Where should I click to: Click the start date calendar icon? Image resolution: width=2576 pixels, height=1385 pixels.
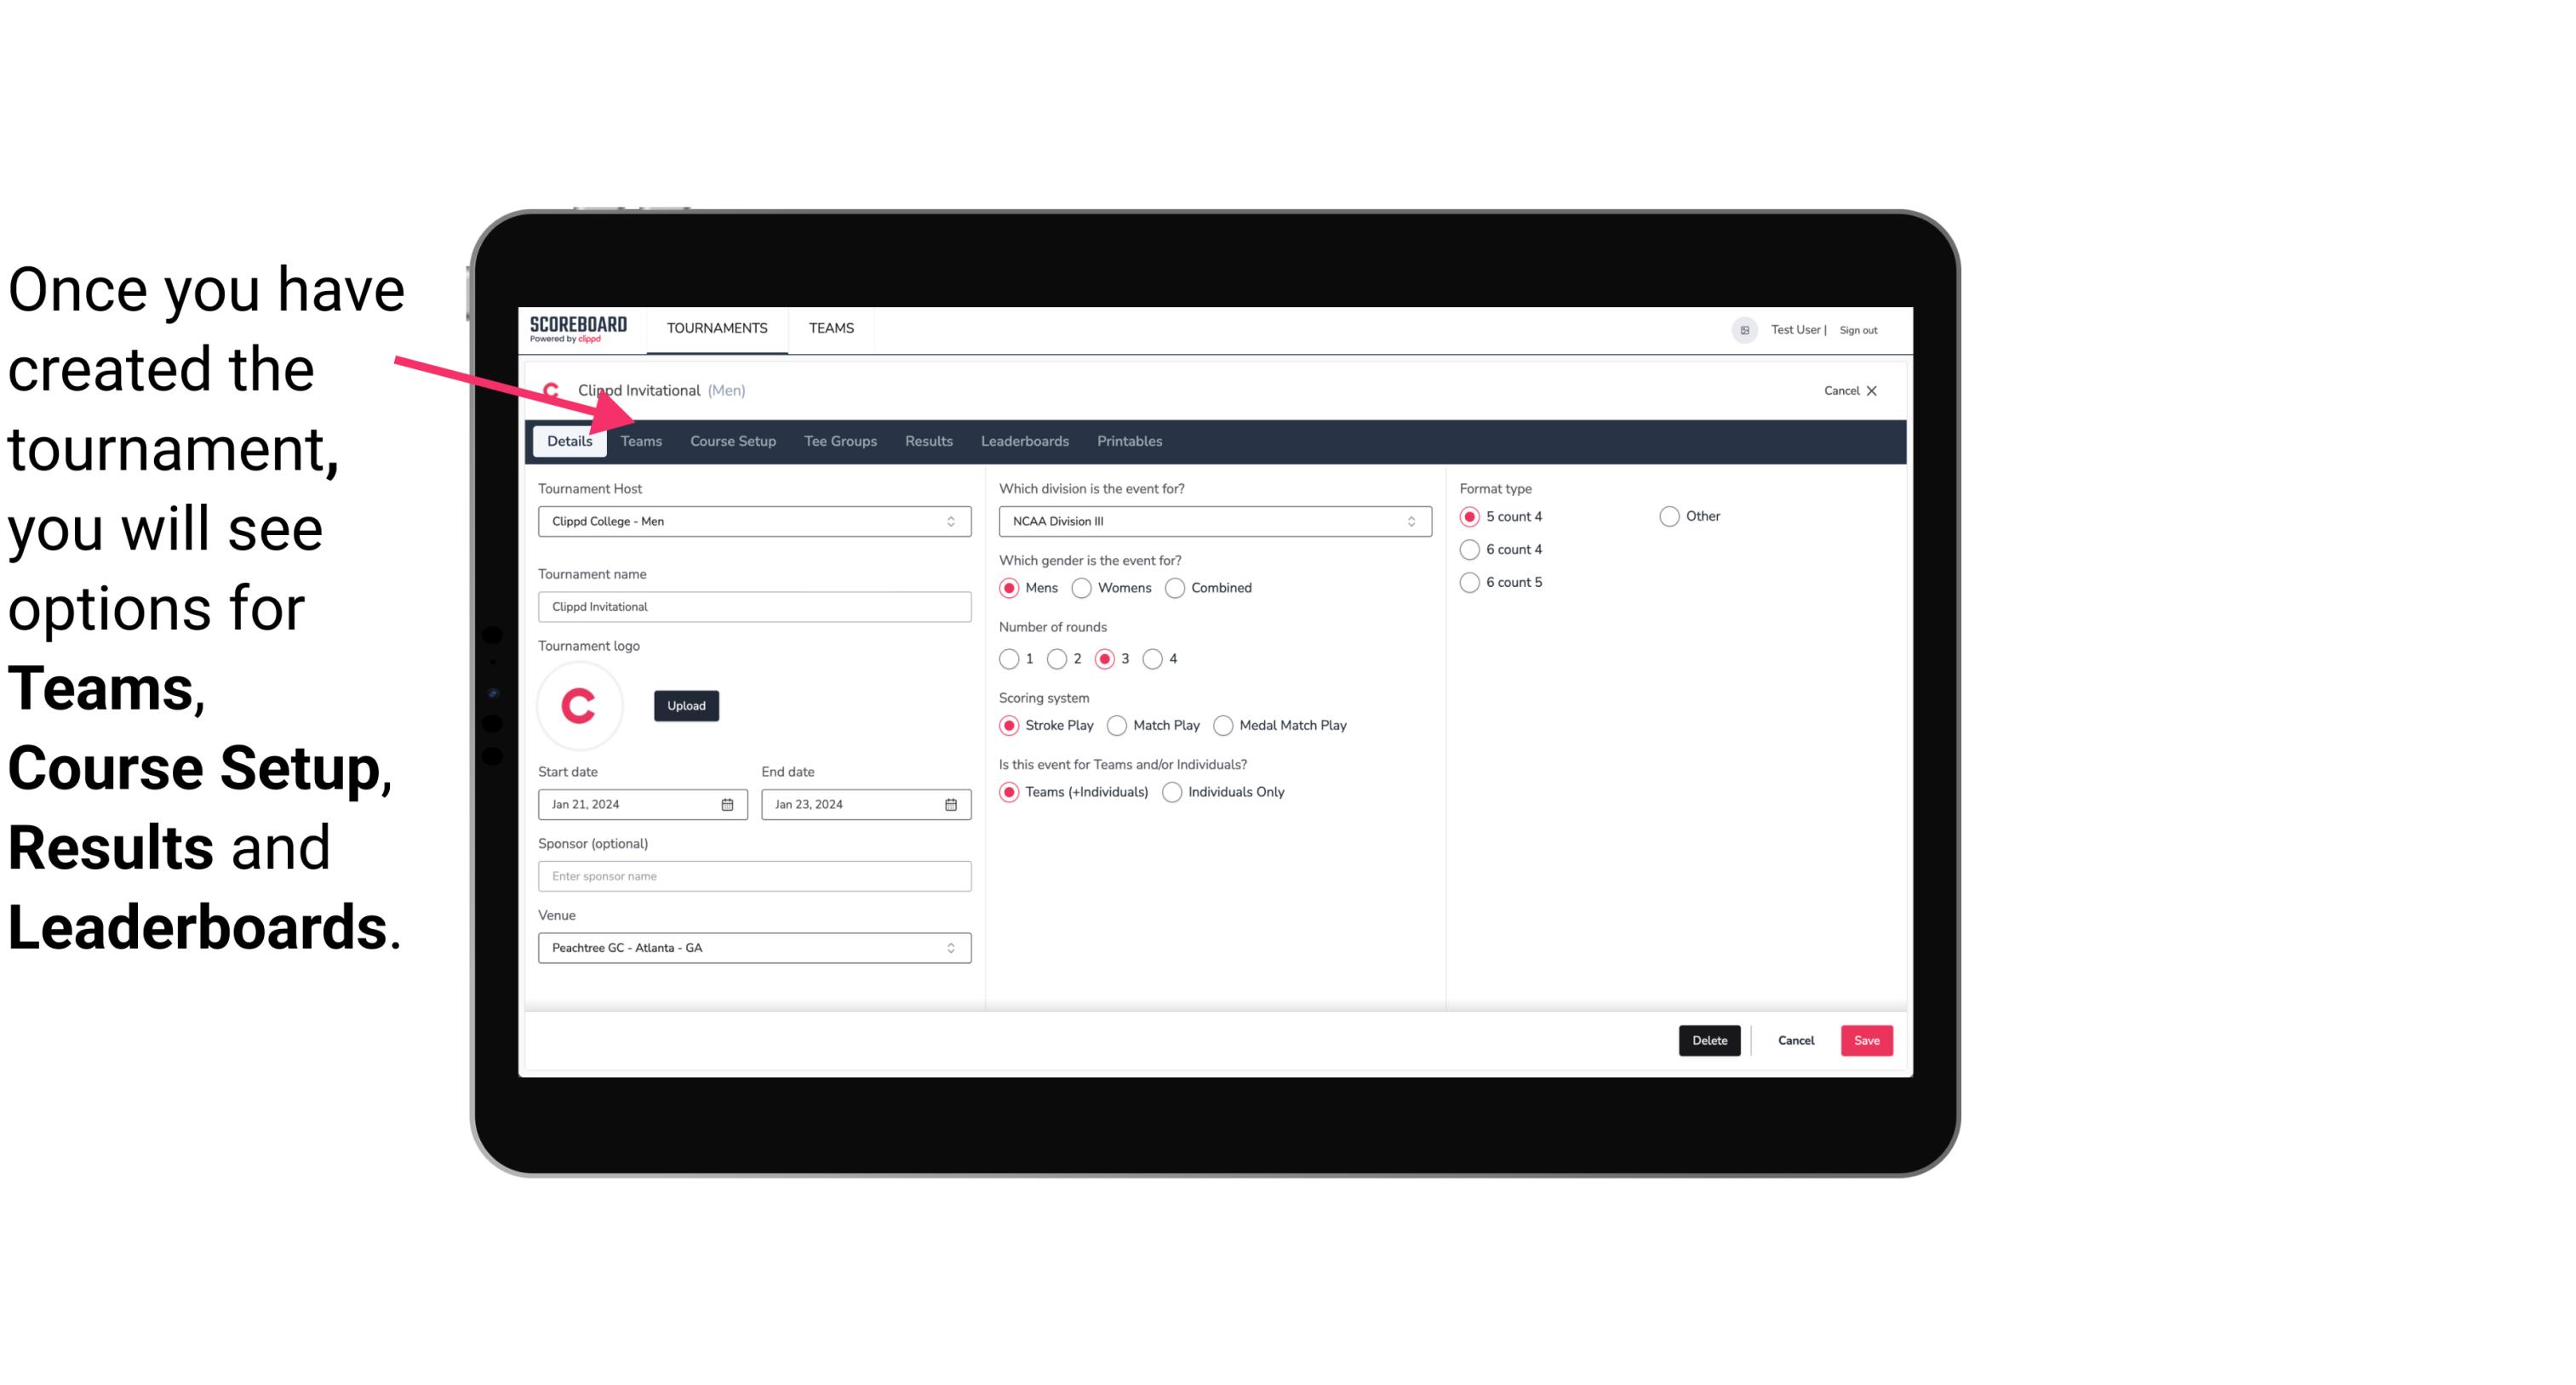pyautogui.click(x=730, y=803)
